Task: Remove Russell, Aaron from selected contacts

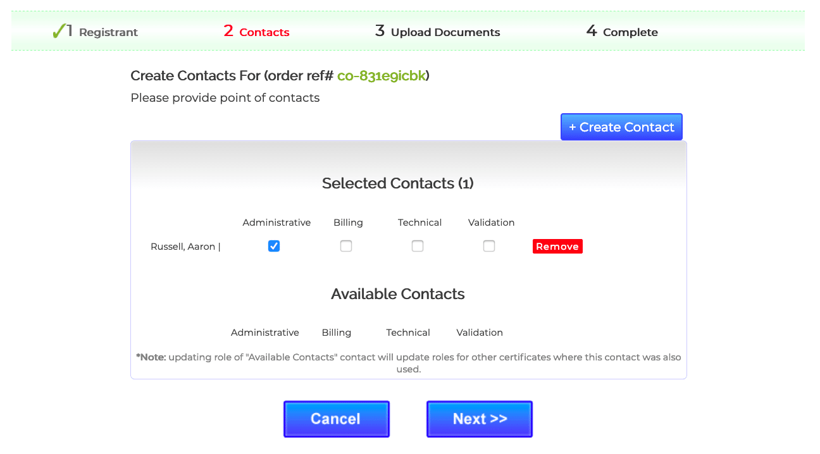Action: [x=557, y=247]
